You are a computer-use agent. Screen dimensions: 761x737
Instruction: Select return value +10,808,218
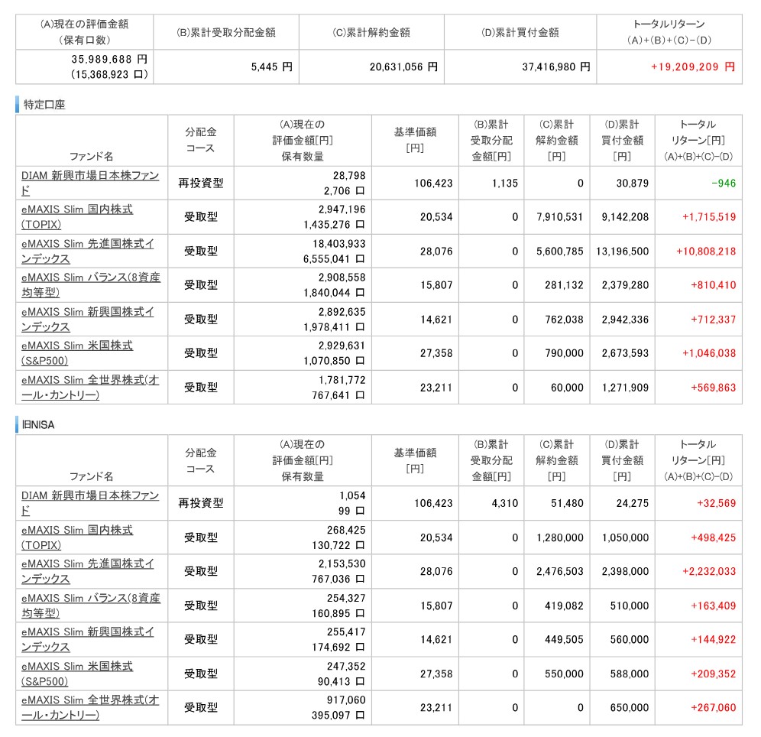[x=706, y=251]
